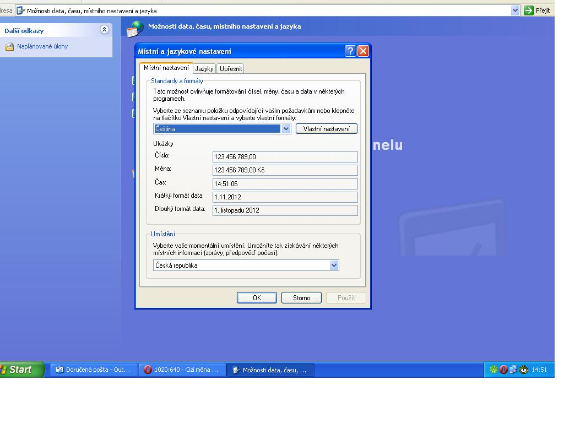This screenshot has height=423, width=564.
Task: Click the red Opera icon in system tray
Action: pyautogui.click(x=503, y=370)
